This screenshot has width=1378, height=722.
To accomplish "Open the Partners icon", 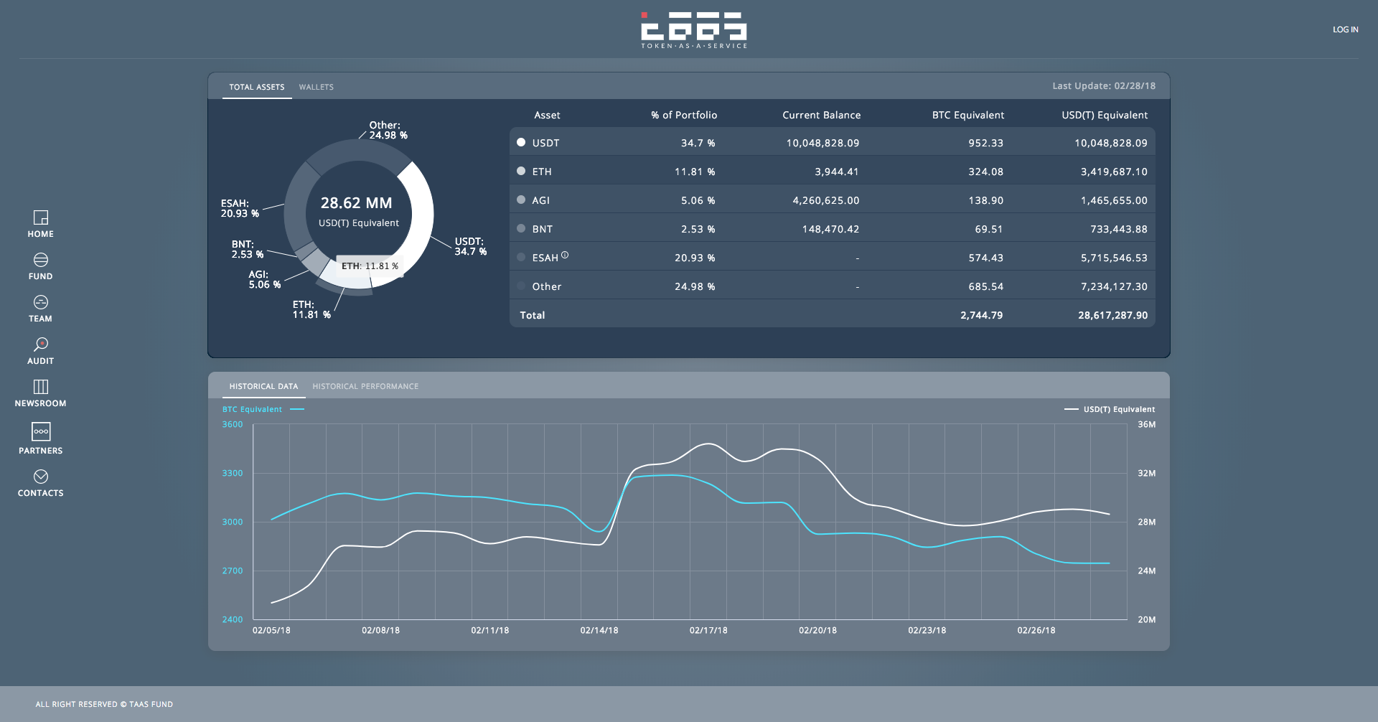I will [x=41, y=431].
